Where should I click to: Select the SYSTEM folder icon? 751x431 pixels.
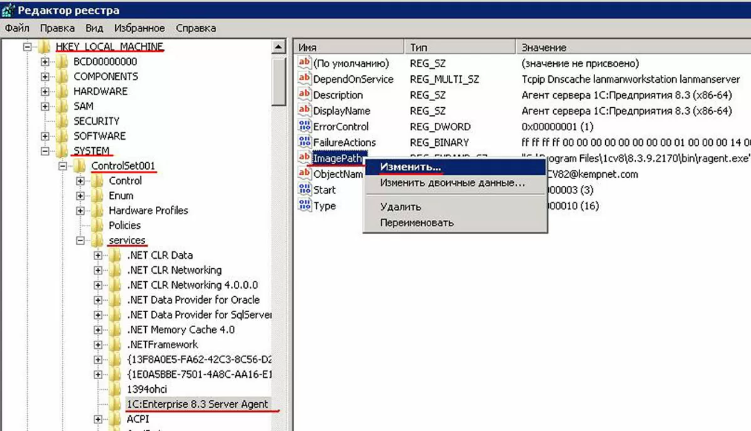point(61,151)
